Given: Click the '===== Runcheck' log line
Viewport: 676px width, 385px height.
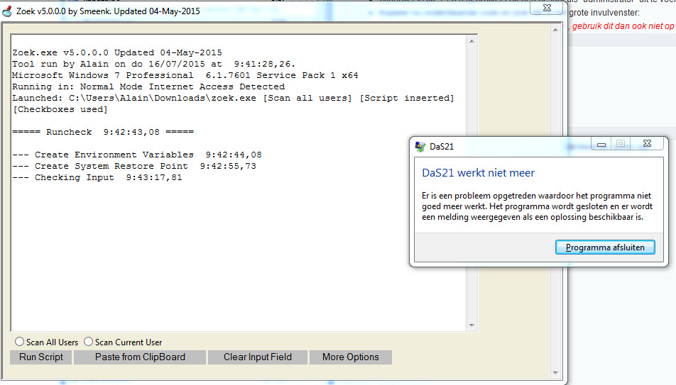Looking at the screenshot, I should (103, 132).
